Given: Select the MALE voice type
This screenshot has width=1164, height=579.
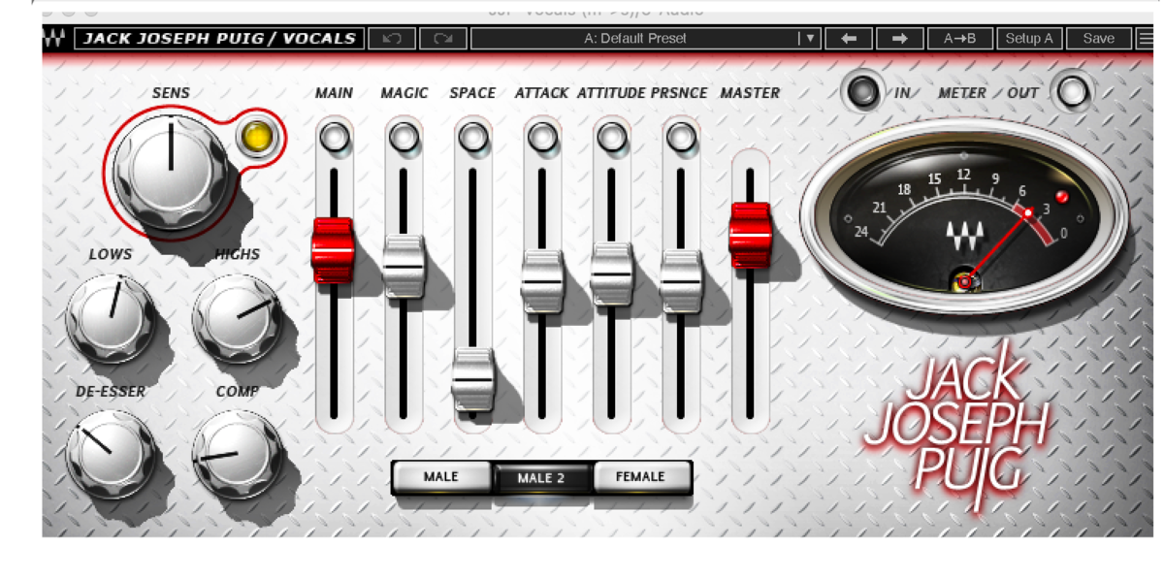Looking at the screenshot, I should coord(441,477).
